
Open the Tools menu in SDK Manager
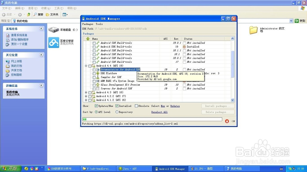pos(99,24)
